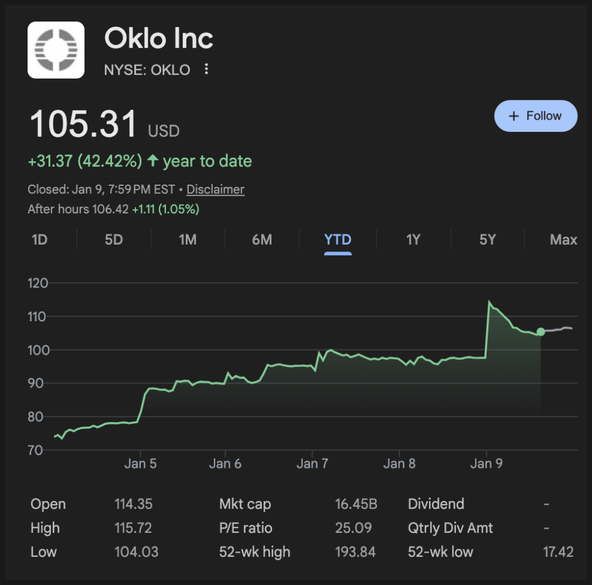Viewport: 592px width, 585px height.
Task: Switch to the Max chart range
Action: (x=563, y=240)
